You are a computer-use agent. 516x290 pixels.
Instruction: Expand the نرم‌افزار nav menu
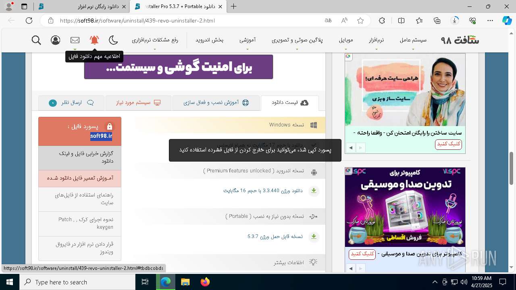376,40
